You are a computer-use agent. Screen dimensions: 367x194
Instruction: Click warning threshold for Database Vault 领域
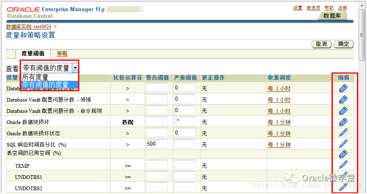(157, 99)
